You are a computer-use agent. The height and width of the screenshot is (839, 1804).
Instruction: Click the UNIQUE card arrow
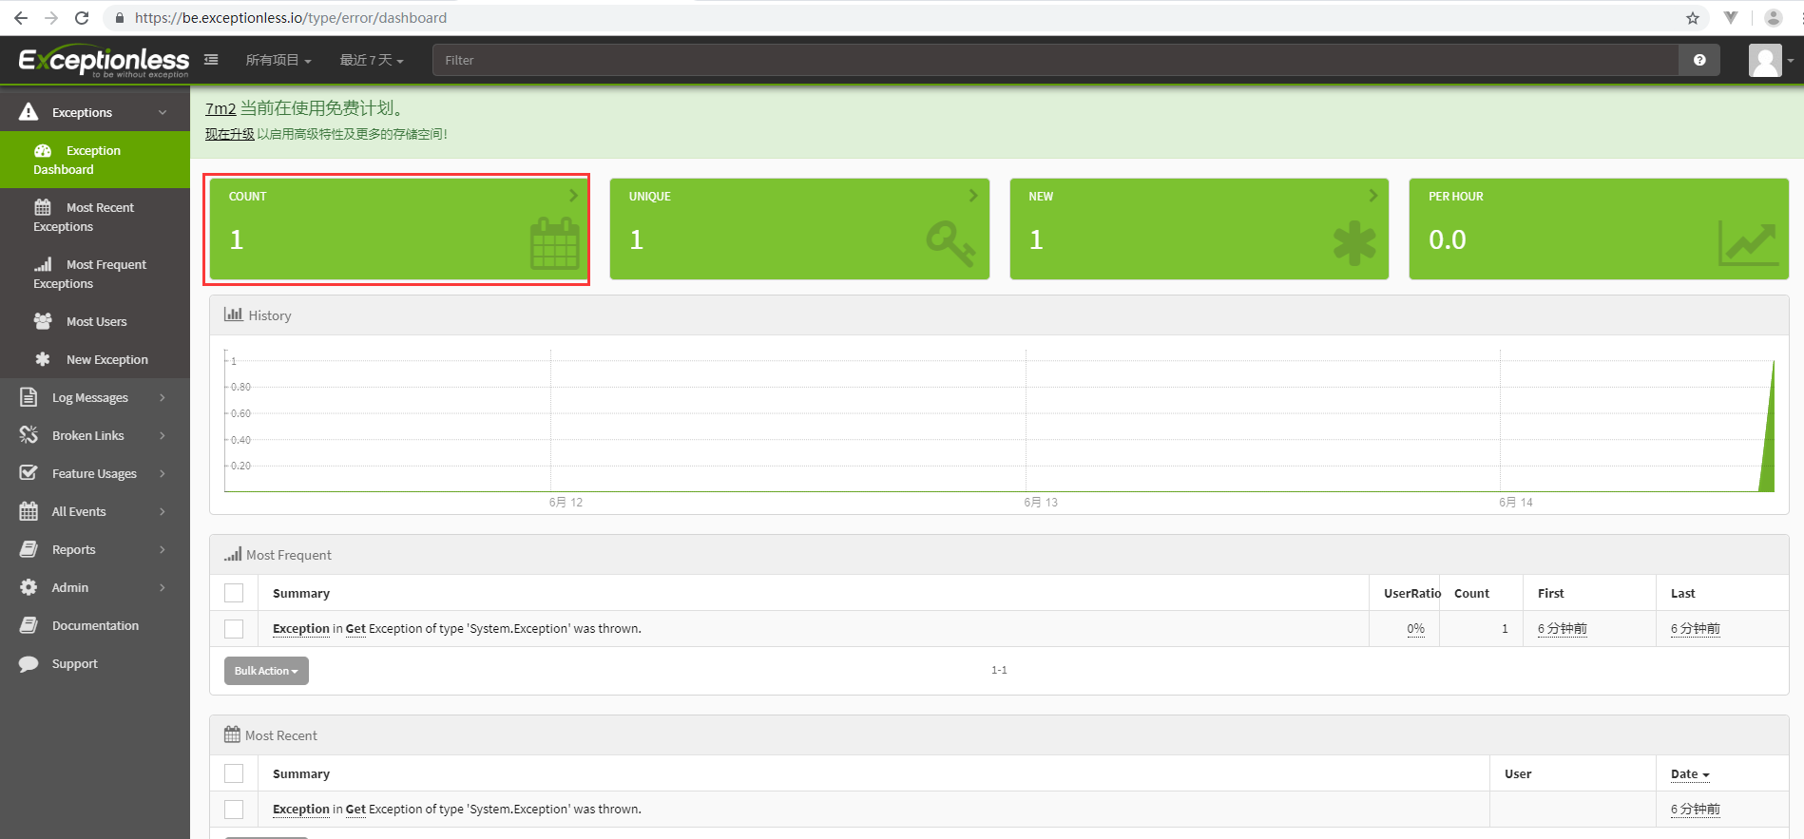point(972,195)
